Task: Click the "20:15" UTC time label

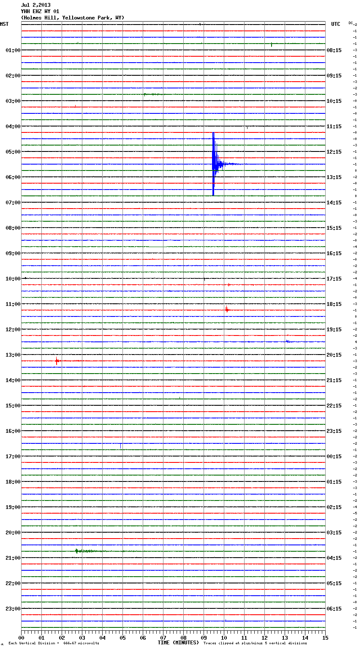Action: (x=334, y=355)
